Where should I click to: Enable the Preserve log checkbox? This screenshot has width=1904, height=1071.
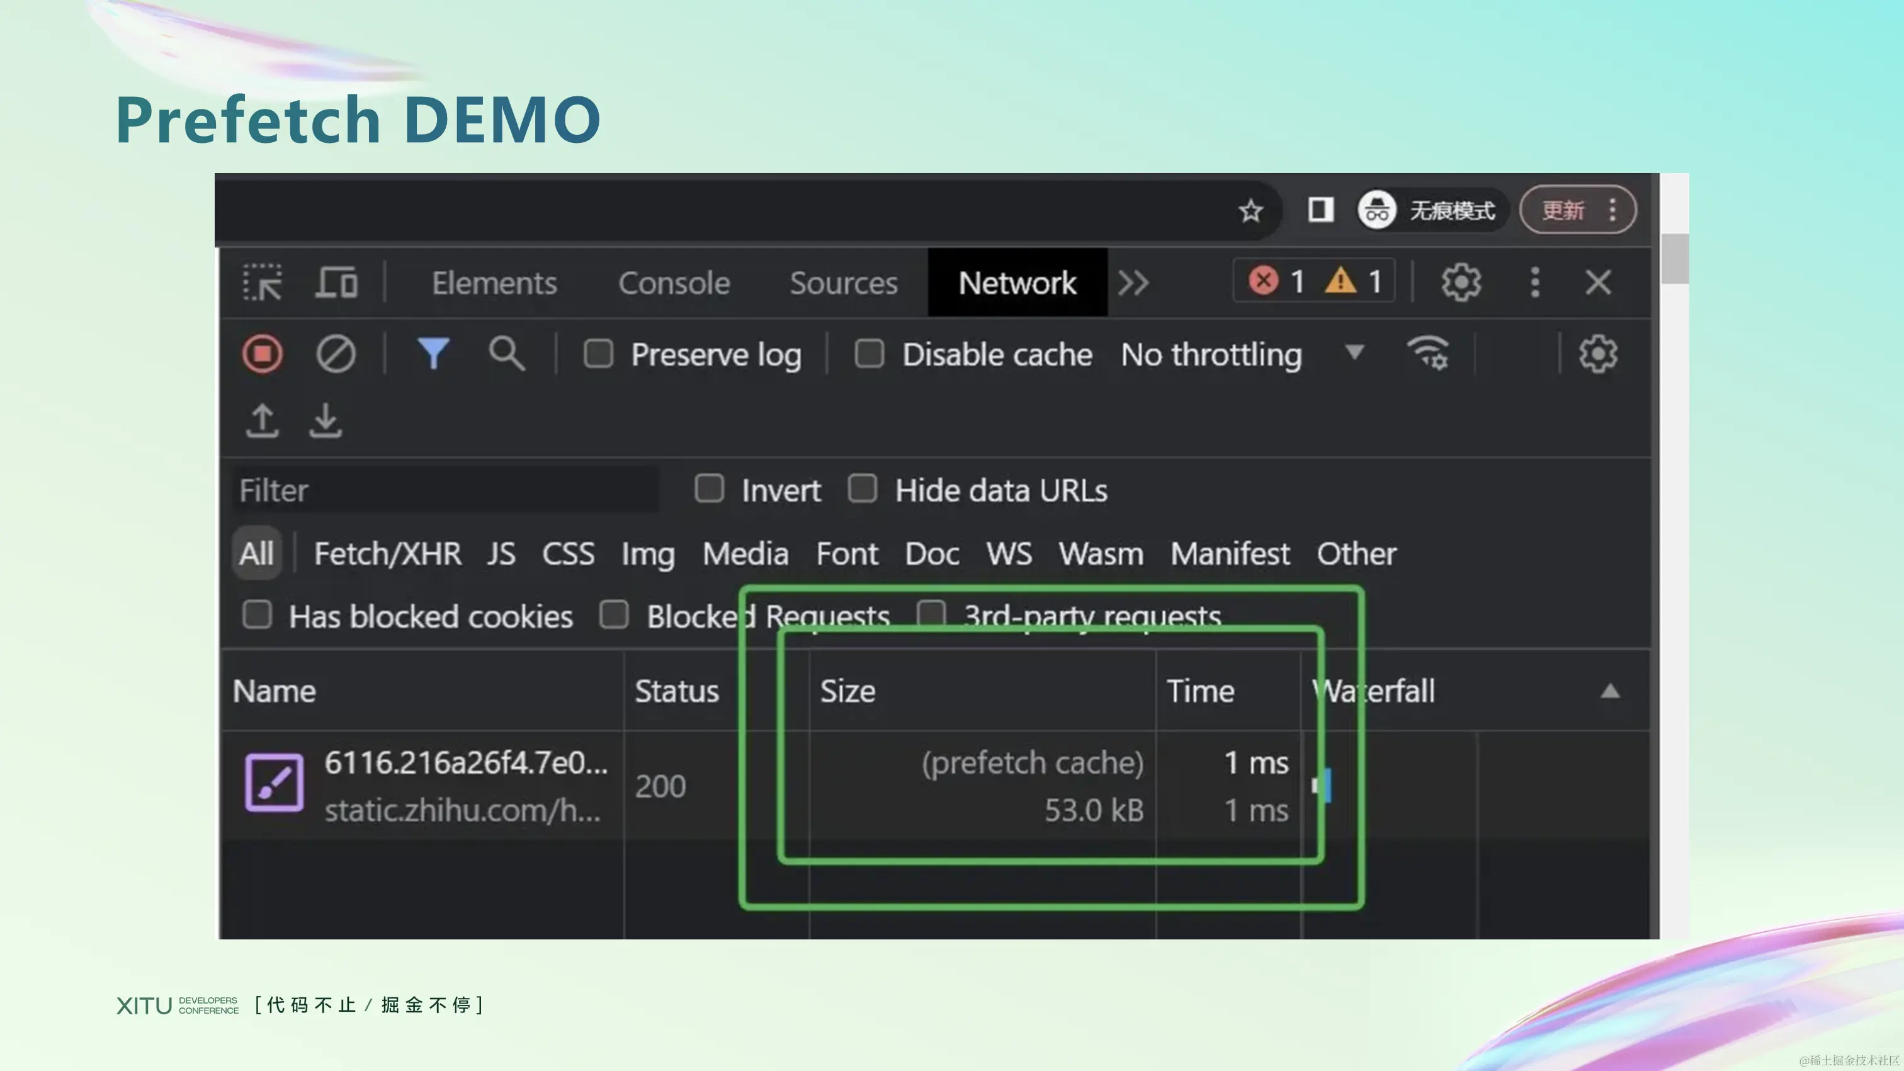click(x=598, y=354)
